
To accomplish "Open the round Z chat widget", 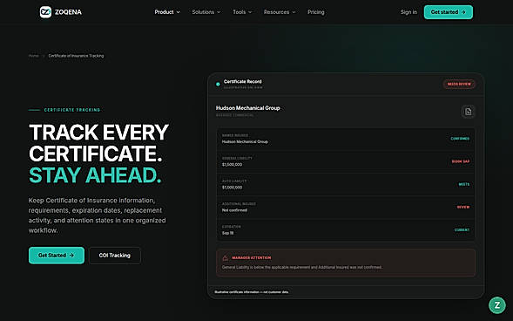I will [x=497, y=305].
